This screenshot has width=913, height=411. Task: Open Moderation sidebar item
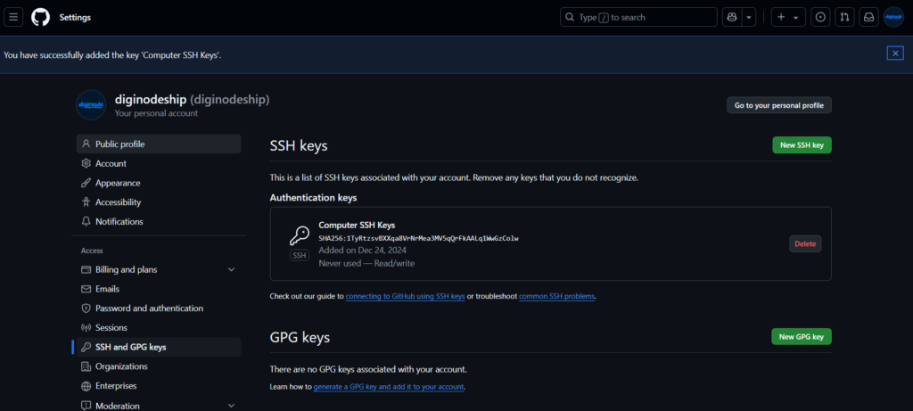pyautogui.click(x=159, y=405)
